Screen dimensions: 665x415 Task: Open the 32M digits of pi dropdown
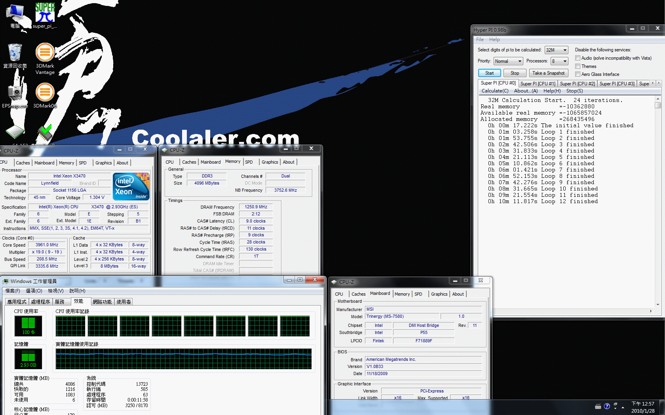557,50
